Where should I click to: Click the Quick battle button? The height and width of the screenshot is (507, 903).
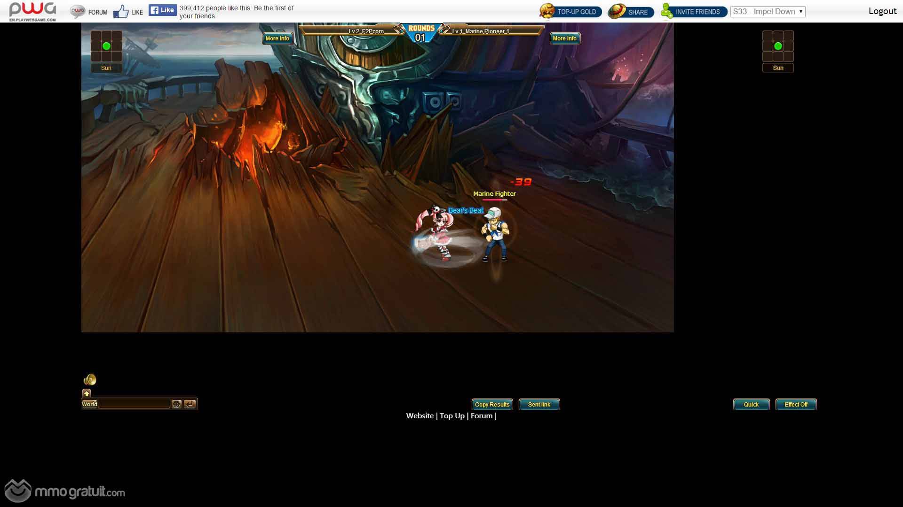(x=751, y=404)
